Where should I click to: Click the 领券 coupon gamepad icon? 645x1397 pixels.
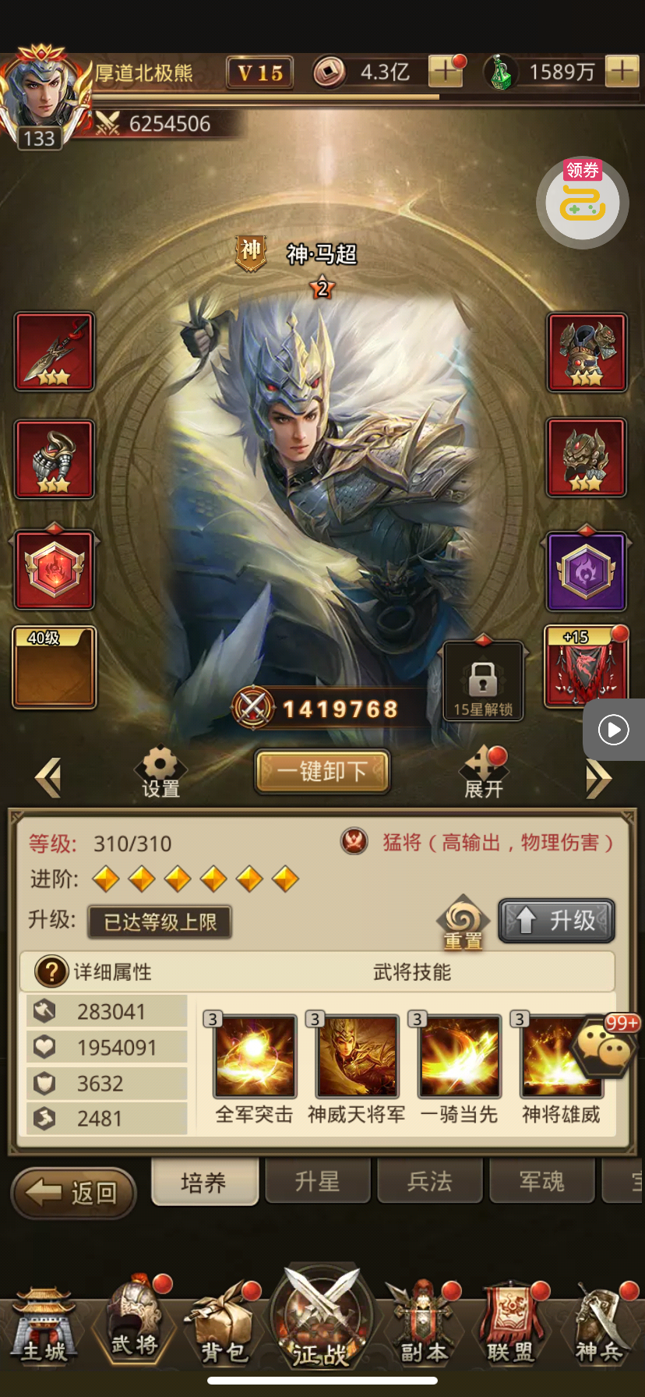click(583, 203)
